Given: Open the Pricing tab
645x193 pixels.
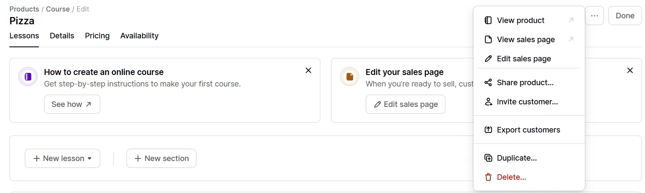Looking at the screenshot, I should coord(97,36).
